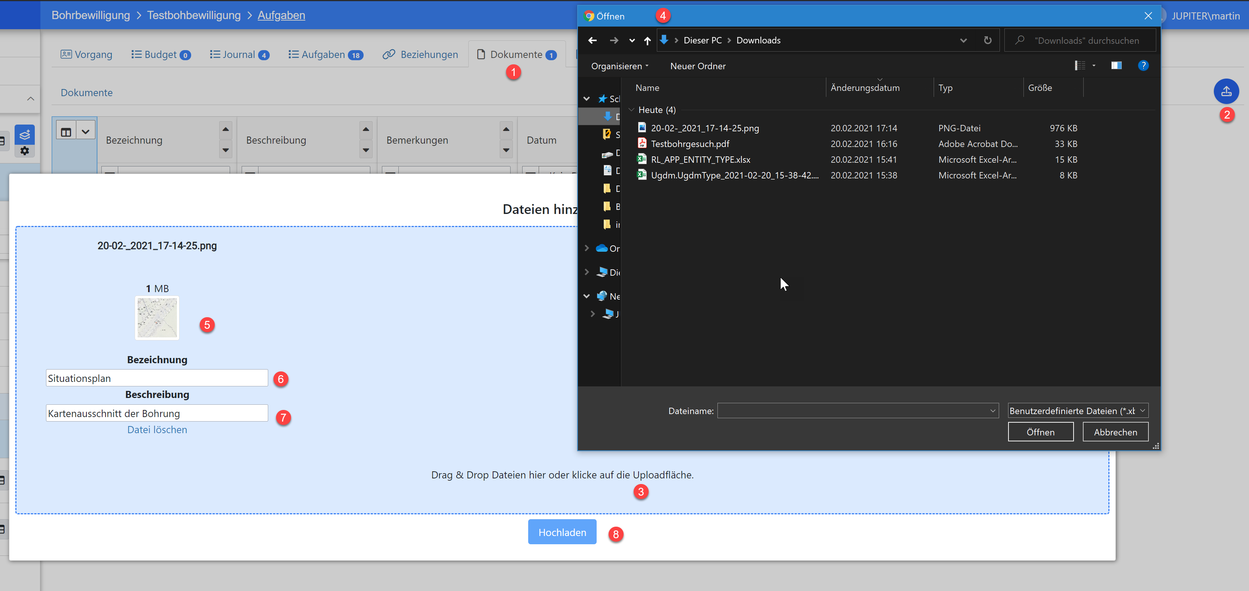Select the Dokumente tab
The height and width of the screenshot is (591, 1249).
coord(516,54)
